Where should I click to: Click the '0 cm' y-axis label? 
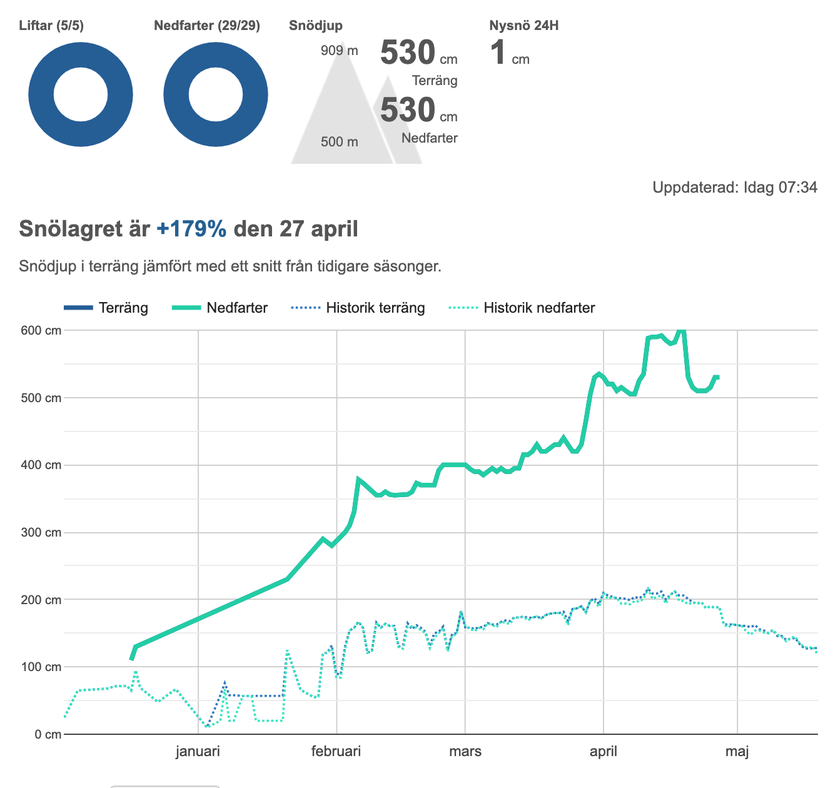48,734
